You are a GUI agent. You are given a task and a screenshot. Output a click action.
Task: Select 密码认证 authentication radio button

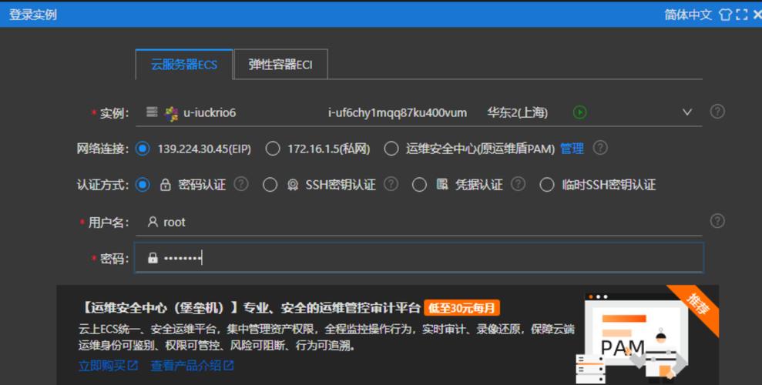(143, 185)
